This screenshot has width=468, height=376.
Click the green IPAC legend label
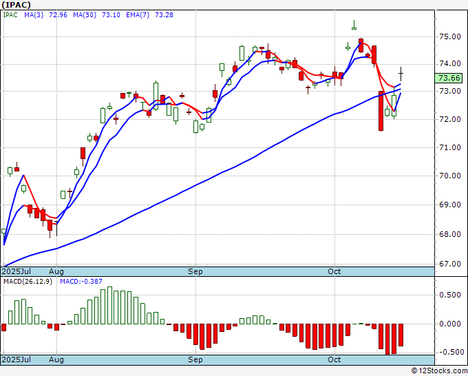10,15
